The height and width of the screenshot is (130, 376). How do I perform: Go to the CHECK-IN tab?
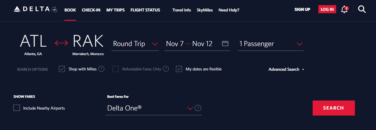click(91, 10)
